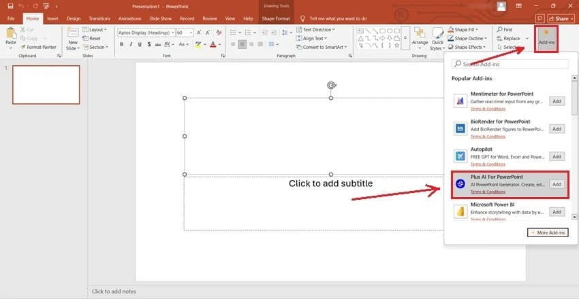Align text to the left
This screenshot has height=299, width=579.
coord(233,44)
